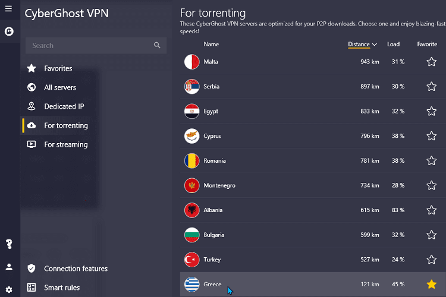Open the help question mark icon
This screenshot has width=446, height=297.
pos(9,244)
